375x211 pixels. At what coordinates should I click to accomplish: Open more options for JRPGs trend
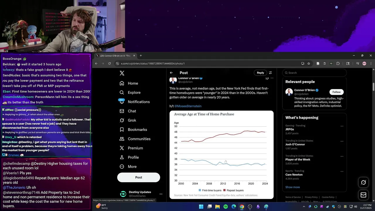342,126
